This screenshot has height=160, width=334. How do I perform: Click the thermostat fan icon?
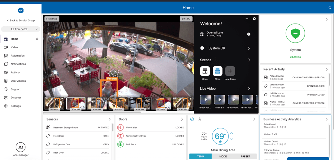pyautogui.click(x=199, y=119)
